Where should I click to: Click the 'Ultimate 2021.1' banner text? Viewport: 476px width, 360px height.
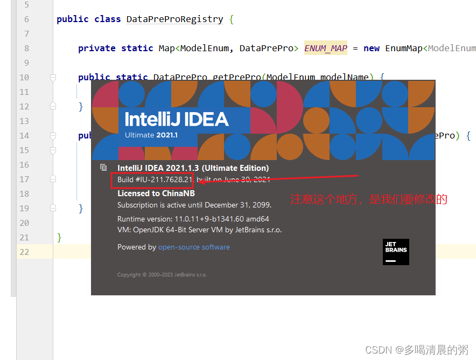[x=151, y=135]
